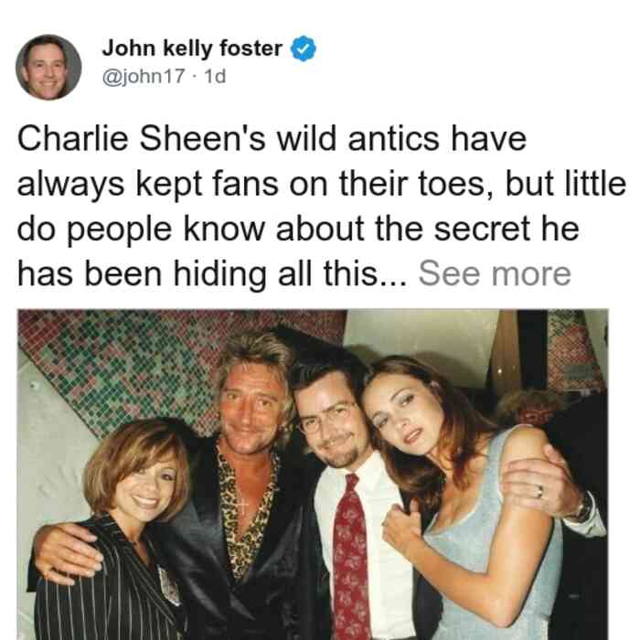Viewport: 640px width, 640px height.
Task: Open John kelly foster's profile avatar
Action: [48, 68]
